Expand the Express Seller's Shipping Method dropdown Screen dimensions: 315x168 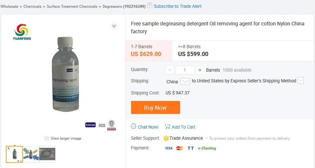tap(301, 81)
